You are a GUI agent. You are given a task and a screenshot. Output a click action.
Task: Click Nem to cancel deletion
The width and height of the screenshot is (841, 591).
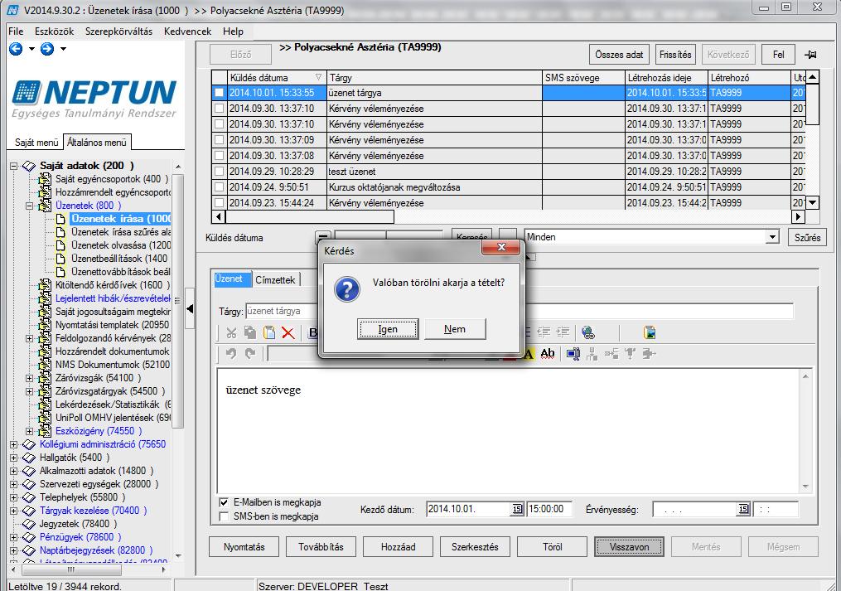coord(455,329)
